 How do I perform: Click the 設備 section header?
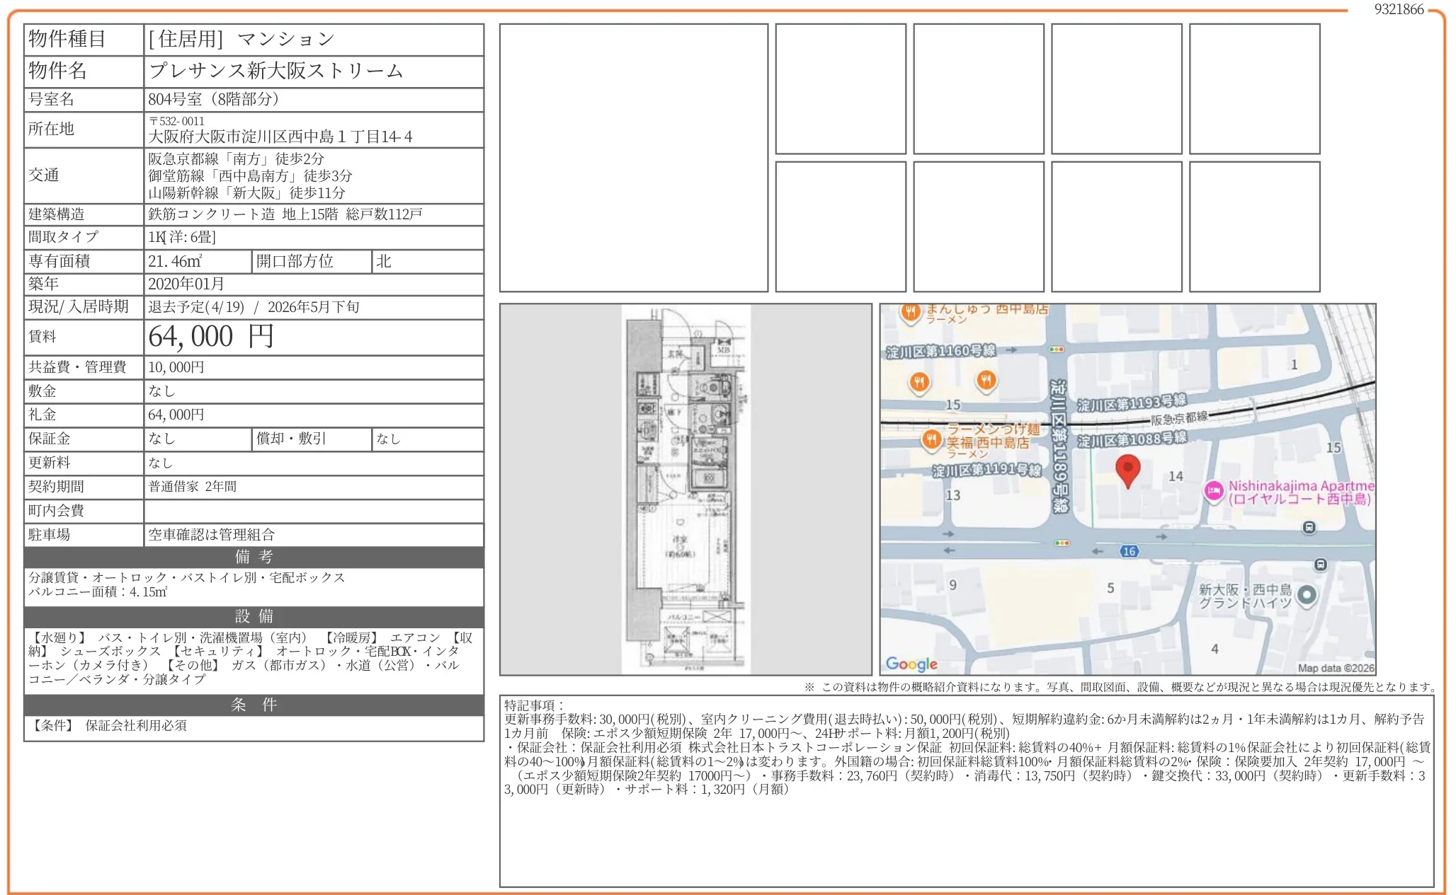click(x=254, y=616)
